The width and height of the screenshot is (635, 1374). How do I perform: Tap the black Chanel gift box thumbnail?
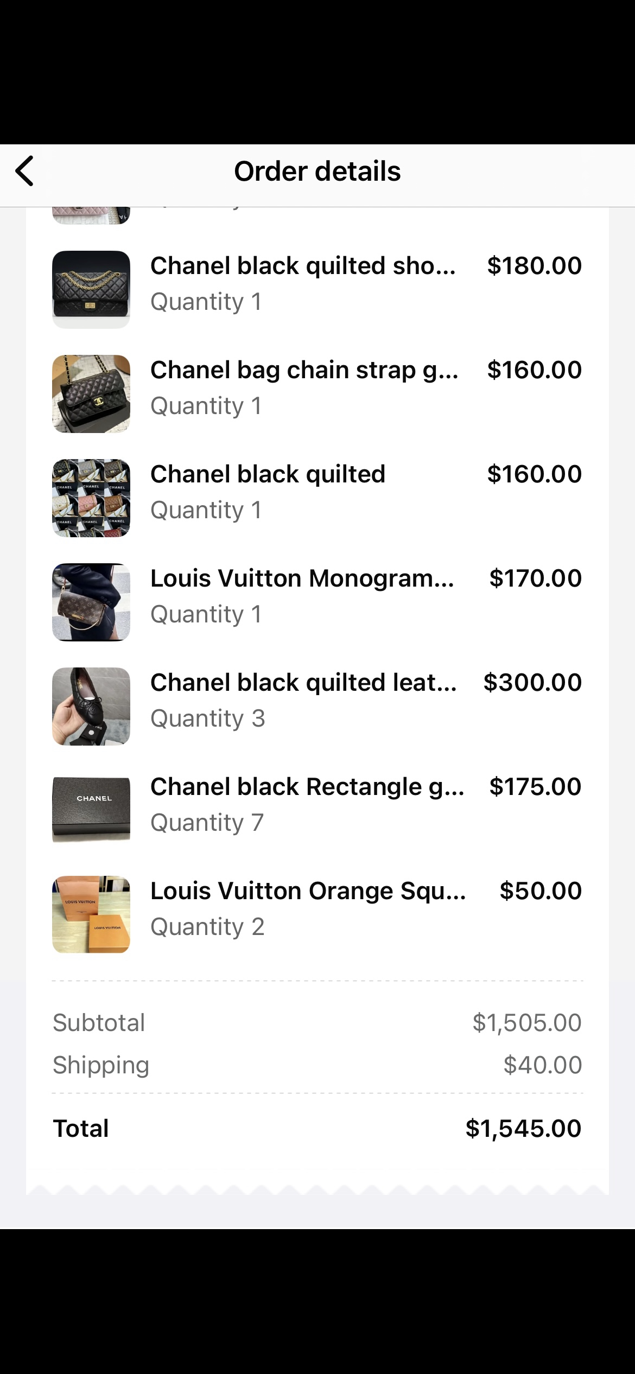[91, 810]
